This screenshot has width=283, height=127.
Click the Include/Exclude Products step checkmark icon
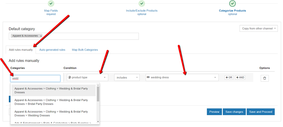point(142,3)
